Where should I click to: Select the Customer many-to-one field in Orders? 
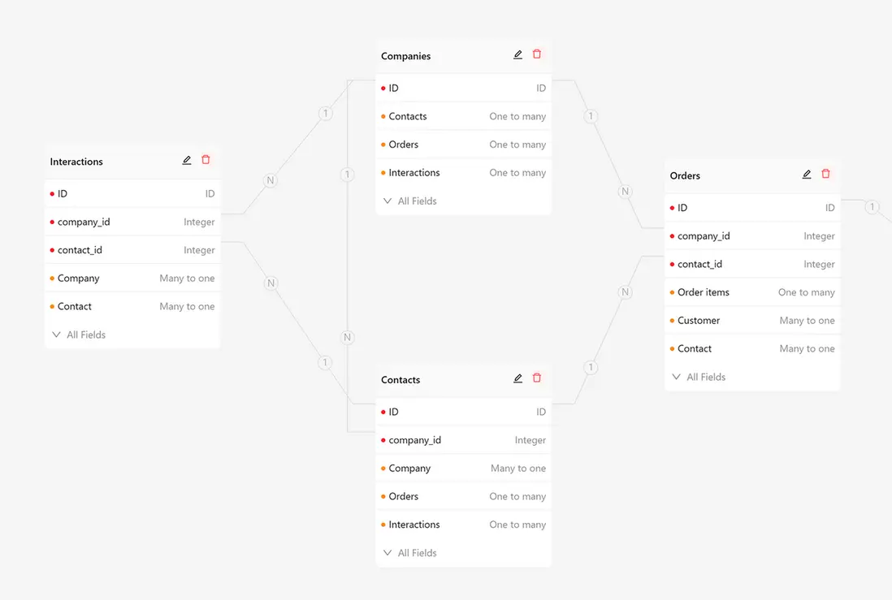[751, 320]
